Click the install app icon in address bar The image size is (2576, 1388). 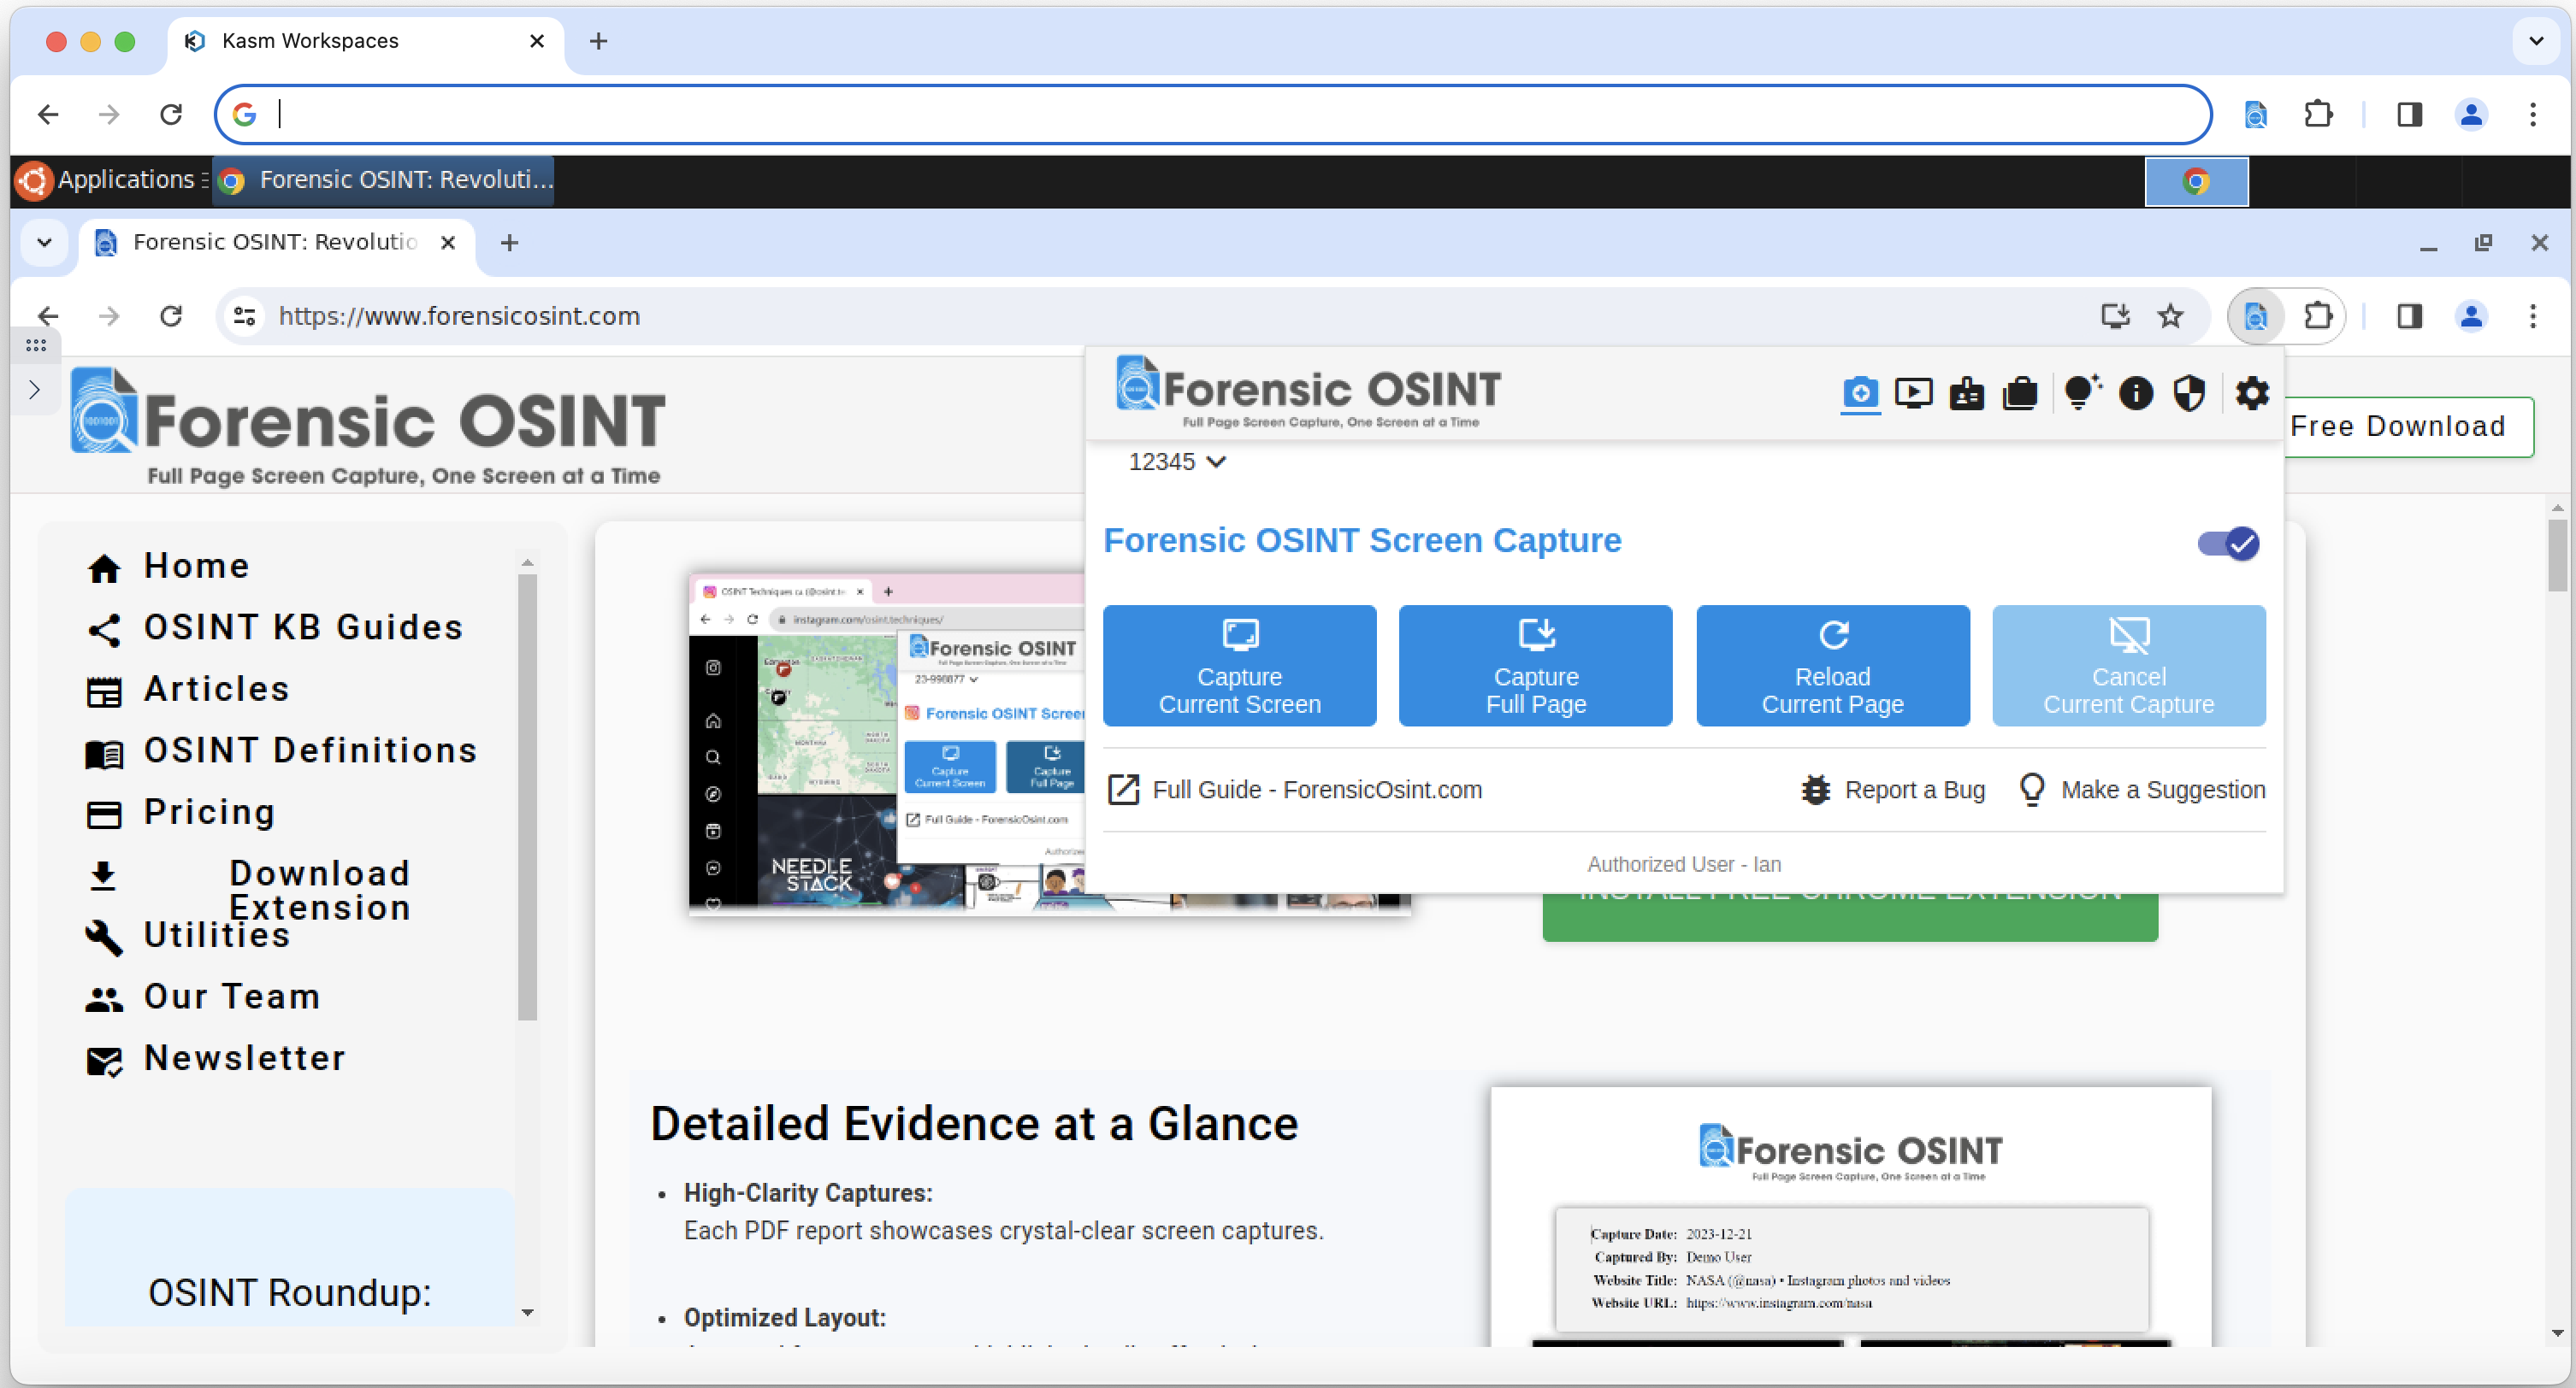click(2114, 317)
